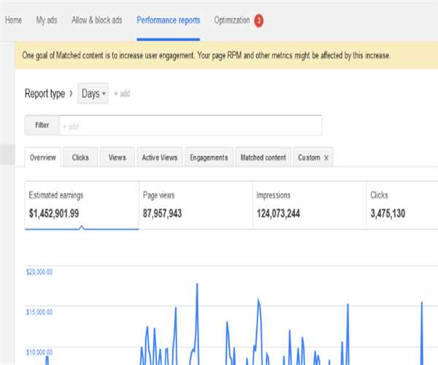
Task: Click the + add report dimension link
Action: pos(122,94)
